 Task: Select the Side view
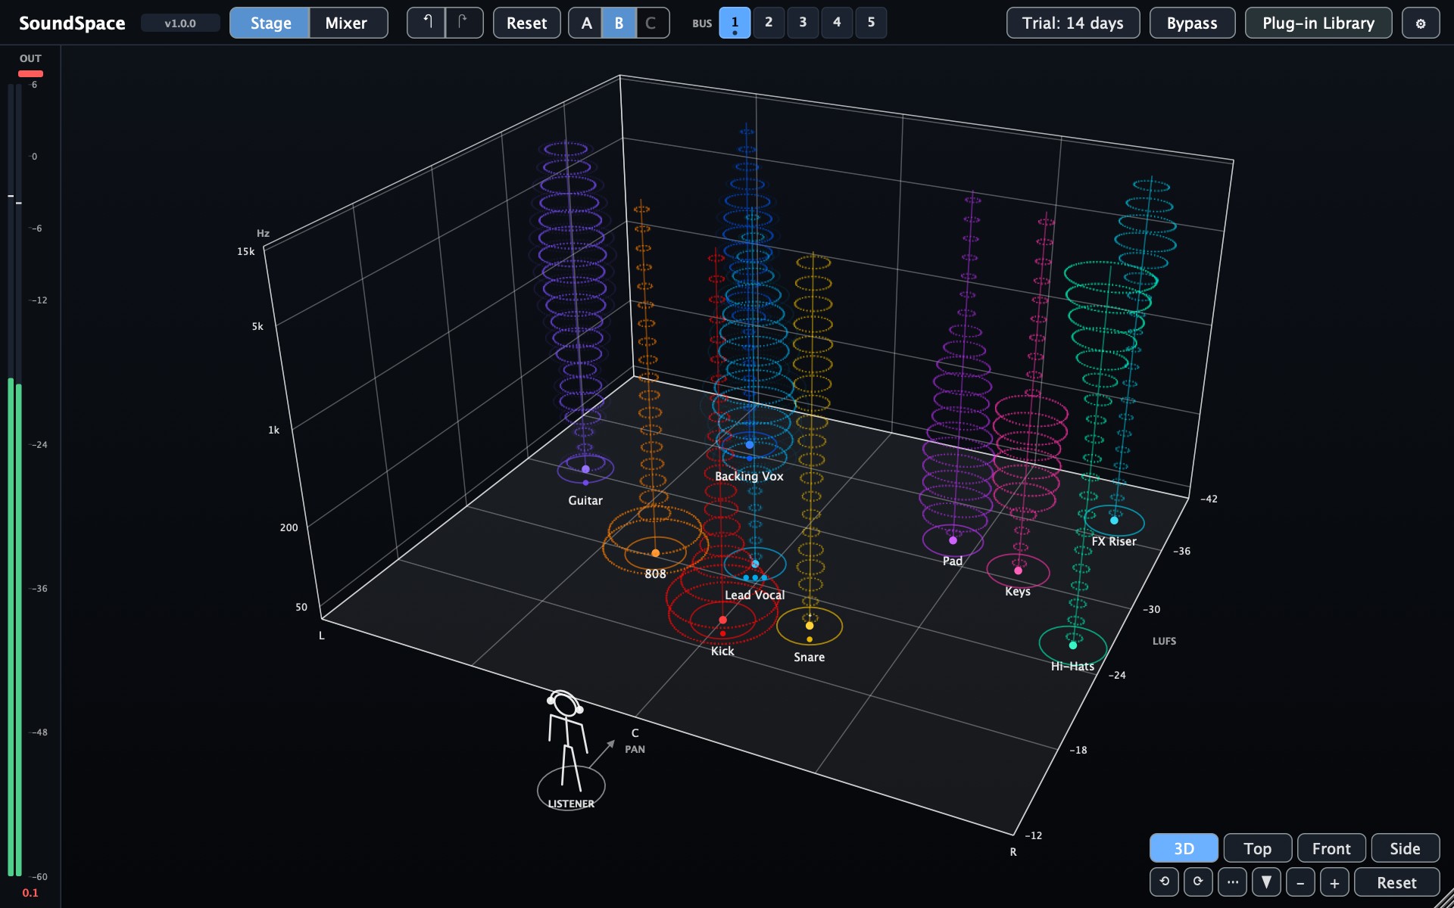click(1405, 848)
